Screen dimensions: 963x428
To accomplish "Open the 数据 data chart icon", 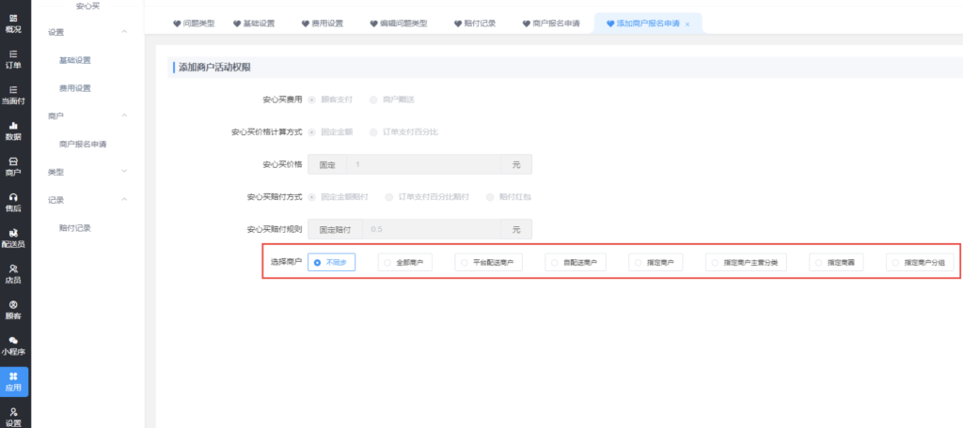I will pyautogui.click(x=14, y=130).
